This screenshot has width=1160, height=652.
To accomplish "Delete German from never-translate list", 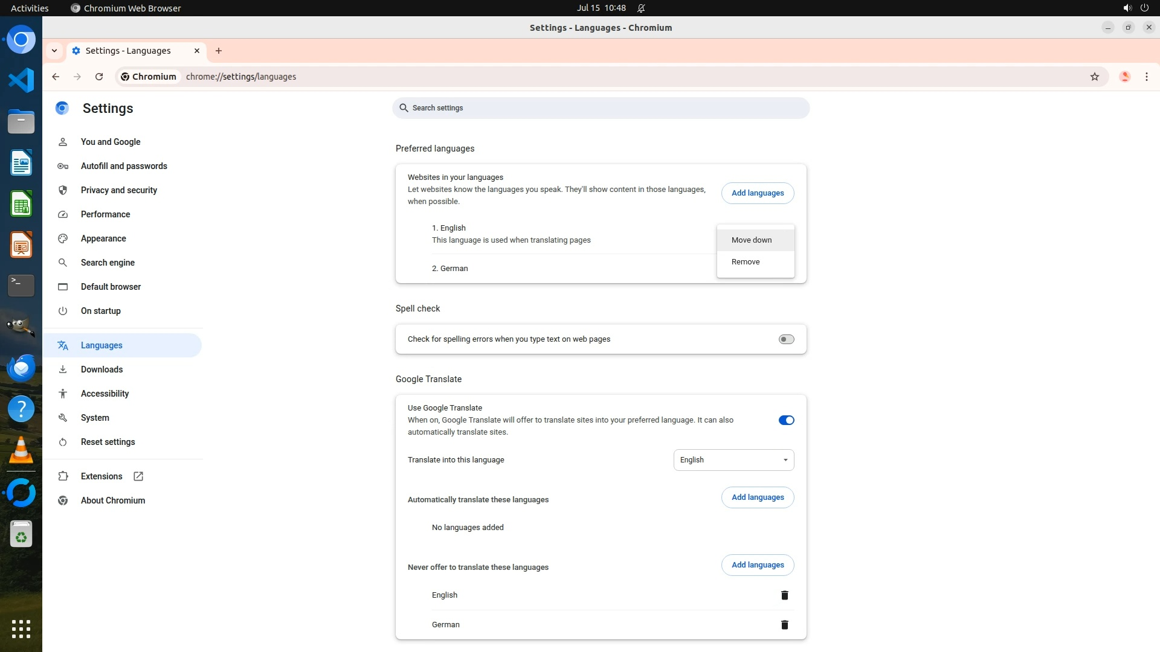I will coord(784,625).
